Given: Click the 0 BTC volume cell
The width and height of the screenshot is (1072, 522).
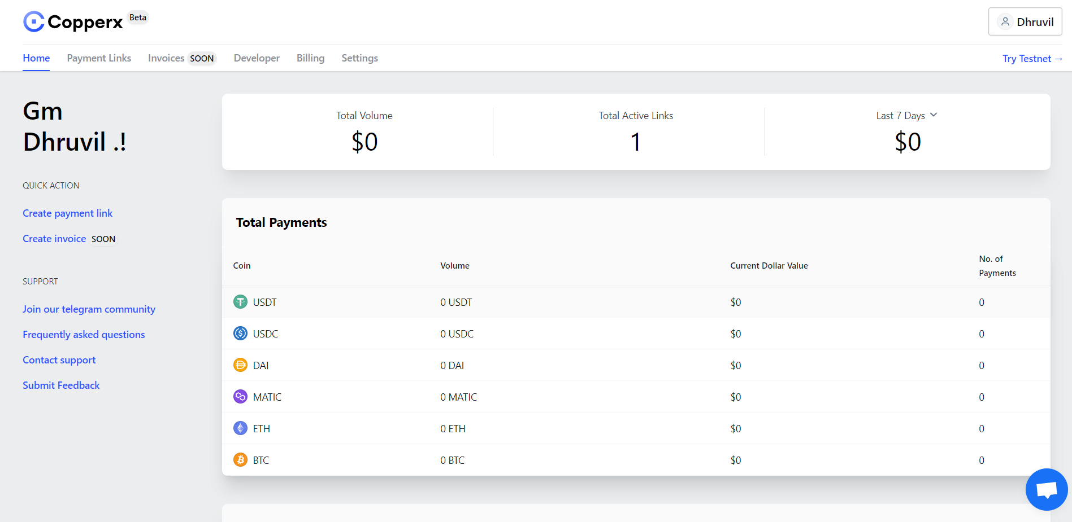Looking at the screenshot, I should click(453, 460).
